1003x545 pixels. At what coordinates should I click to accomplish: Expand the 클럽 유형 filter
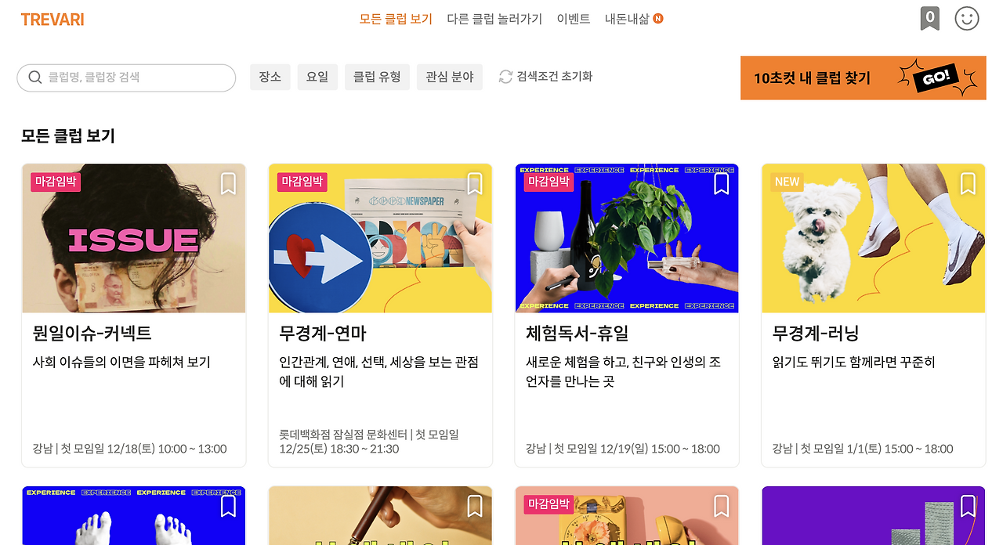377,77
